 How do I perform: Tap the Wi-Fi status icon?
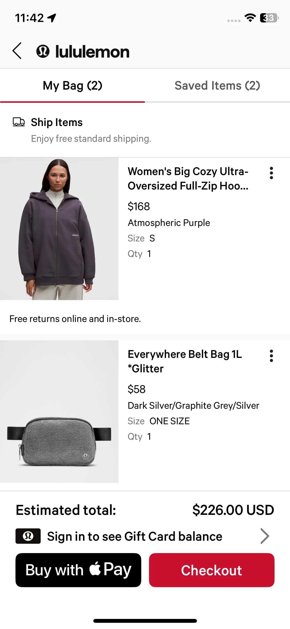(x=250, y=18)
